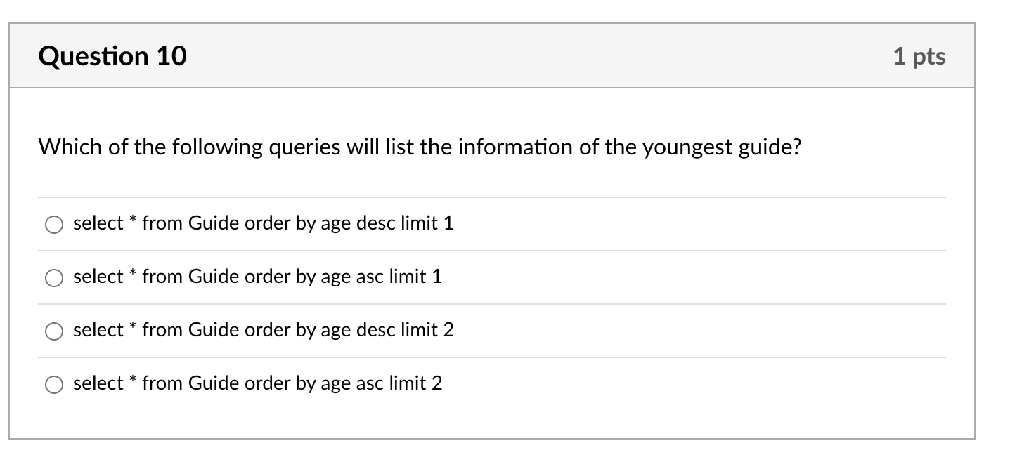Click the answer text ending in "asc limit 2"
This screenshot has width=1036, height=469.
coord(257,383)
